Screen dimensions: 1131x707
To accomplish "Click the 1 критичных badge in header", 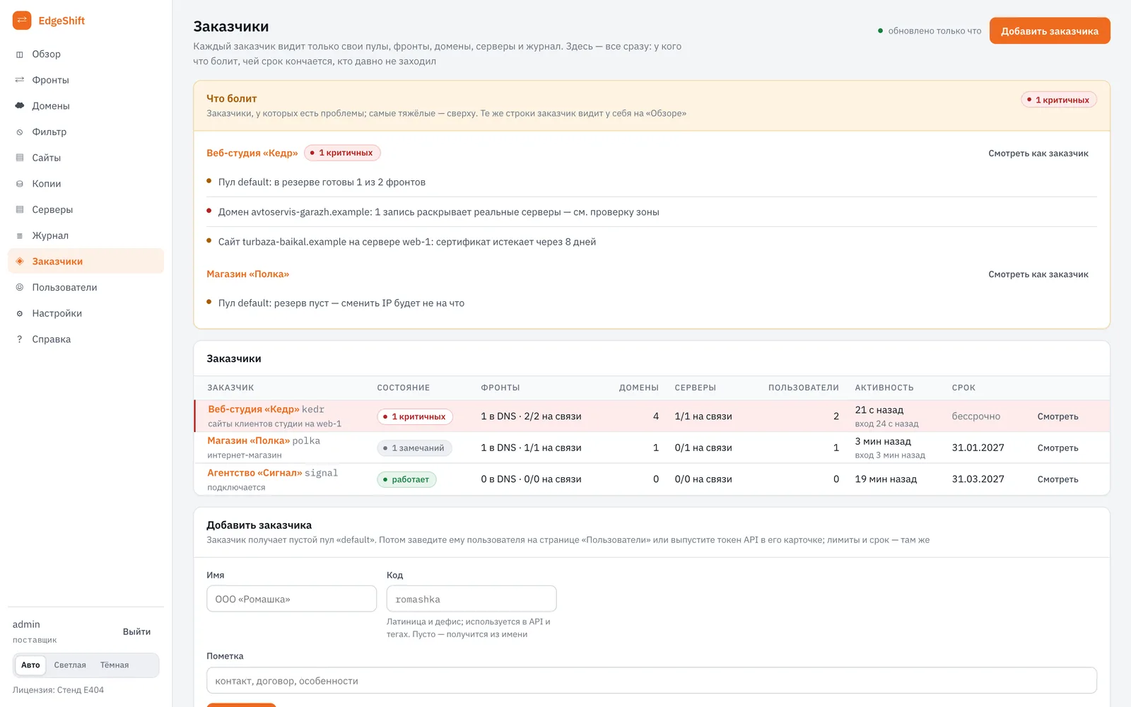I will coord(1058,100).
